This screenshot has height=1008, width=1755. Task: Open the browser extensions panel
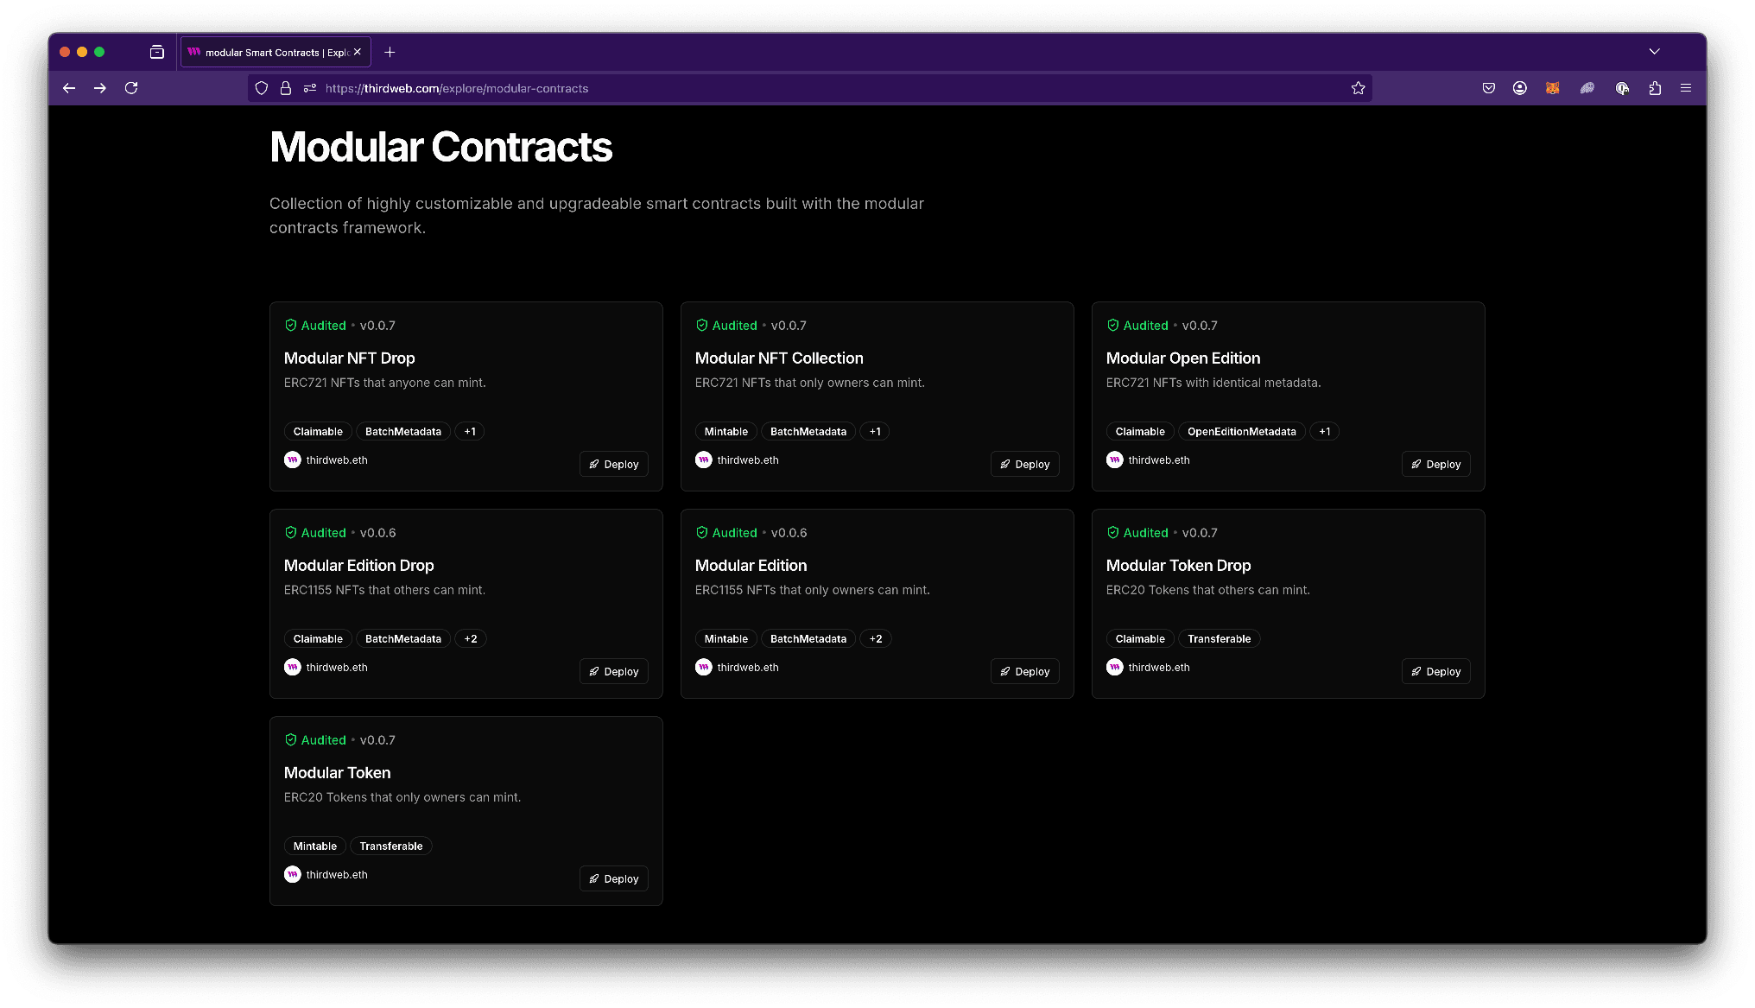click(x=1655, y=87)
